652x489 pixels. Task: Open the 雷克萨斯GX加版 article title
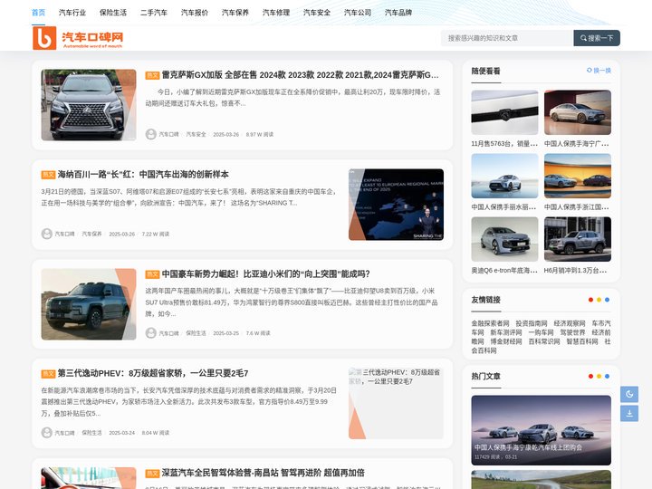pos(300,75)
